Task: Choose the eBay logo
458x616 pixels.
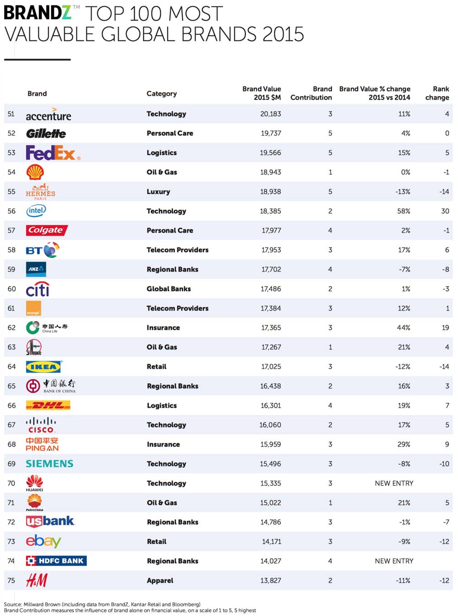Action: tap(43, 541)
